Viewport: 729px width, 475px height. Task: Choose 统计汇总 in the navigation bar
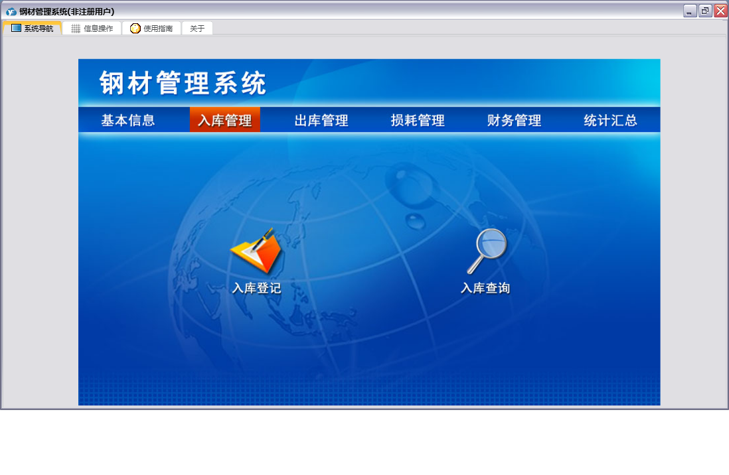click(x=610, y=121)
